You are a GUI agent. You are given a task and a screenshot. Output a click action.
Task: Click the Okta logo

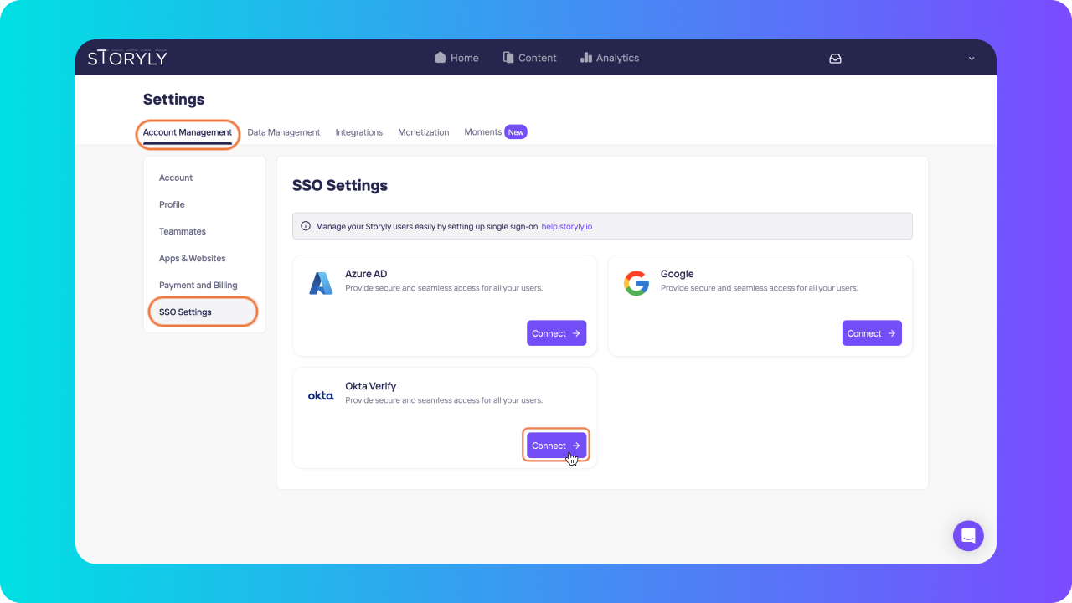tap(321, 395)
